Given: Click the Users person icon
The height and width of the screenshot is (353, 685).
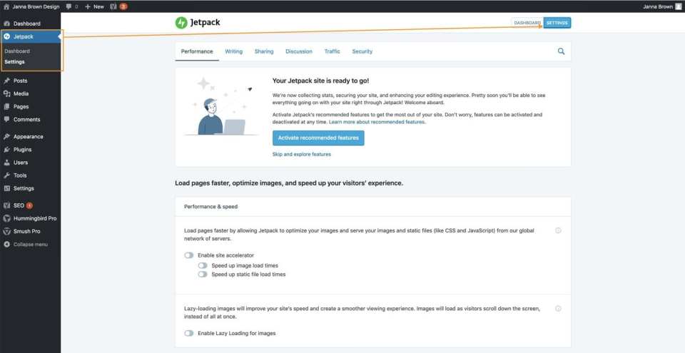Looking at the screenshot, I should pyautogui.click(x=6, y=163).
